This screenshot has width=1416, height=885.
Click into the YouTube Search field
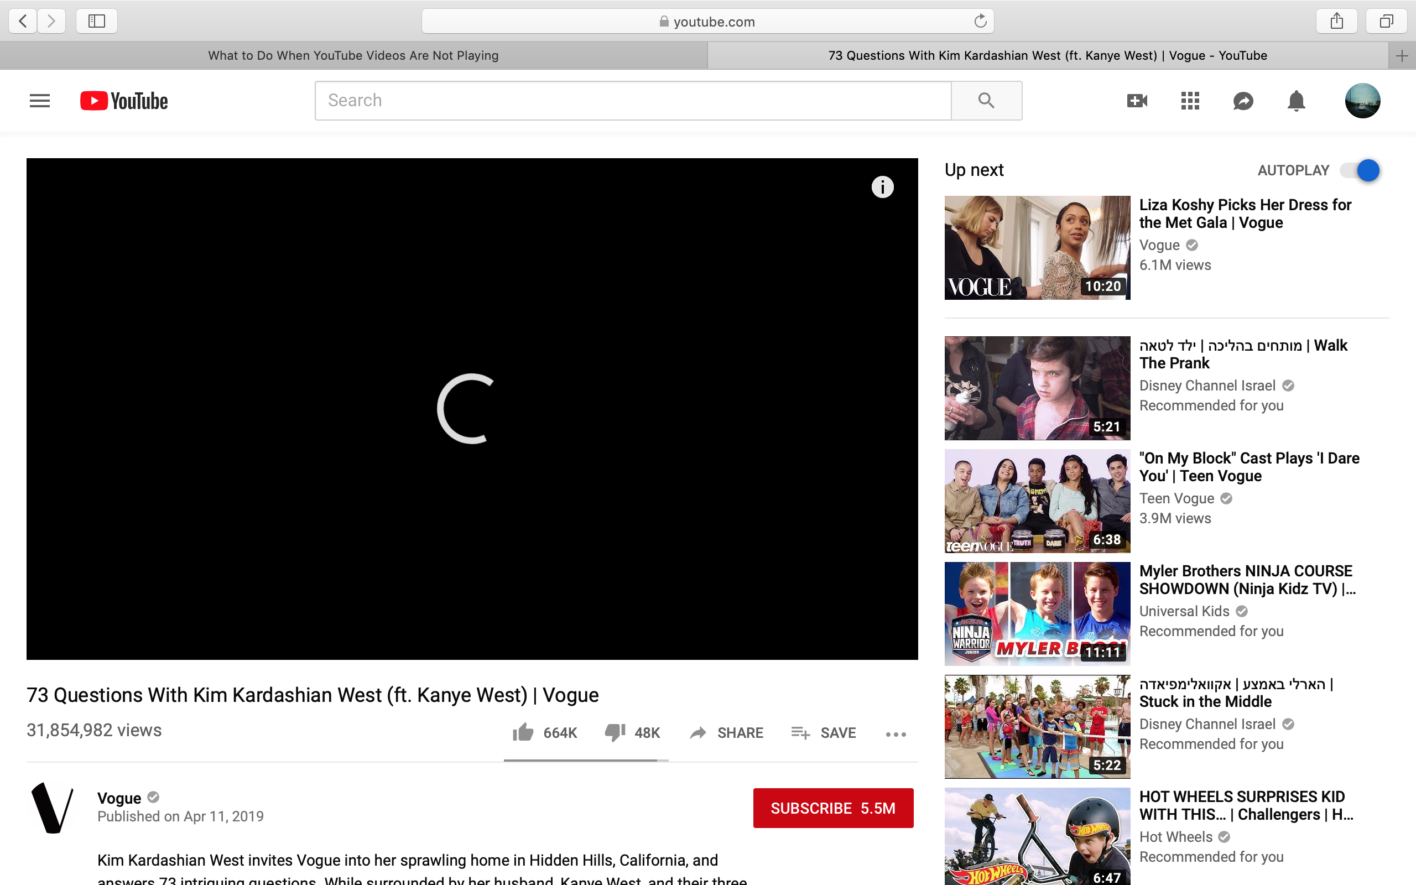(x=632, y=101)
